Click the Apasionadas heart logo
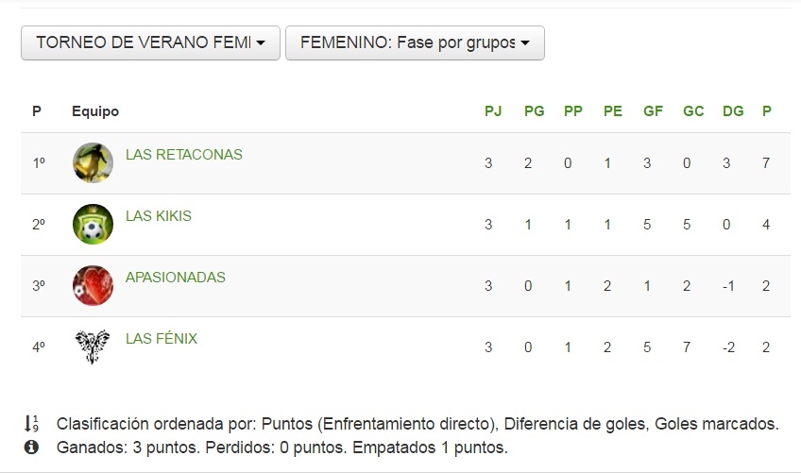The width and height of the screenshot is (801, 473). 93,285
